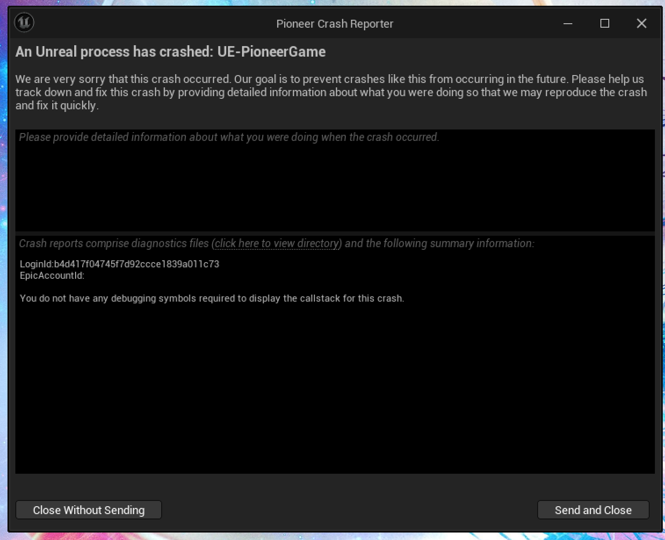Maximize the Pioneer Crash Reporter window
Viewport: 665px width, 540px height.
tap(605, 23)
